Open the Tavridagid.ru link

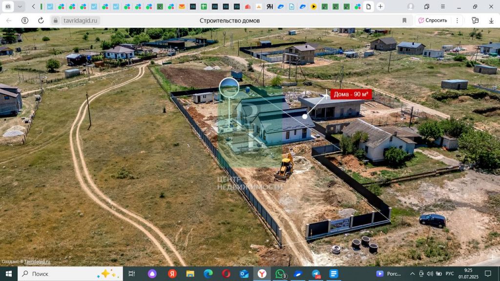(37, 261)
